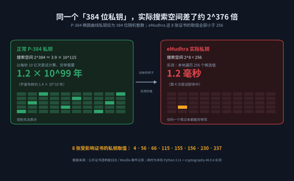The width and height of the screenshot is (294, 181).
Task: Click the orange highlighted cell in the red grid
Action: click(x=182, y=107)
